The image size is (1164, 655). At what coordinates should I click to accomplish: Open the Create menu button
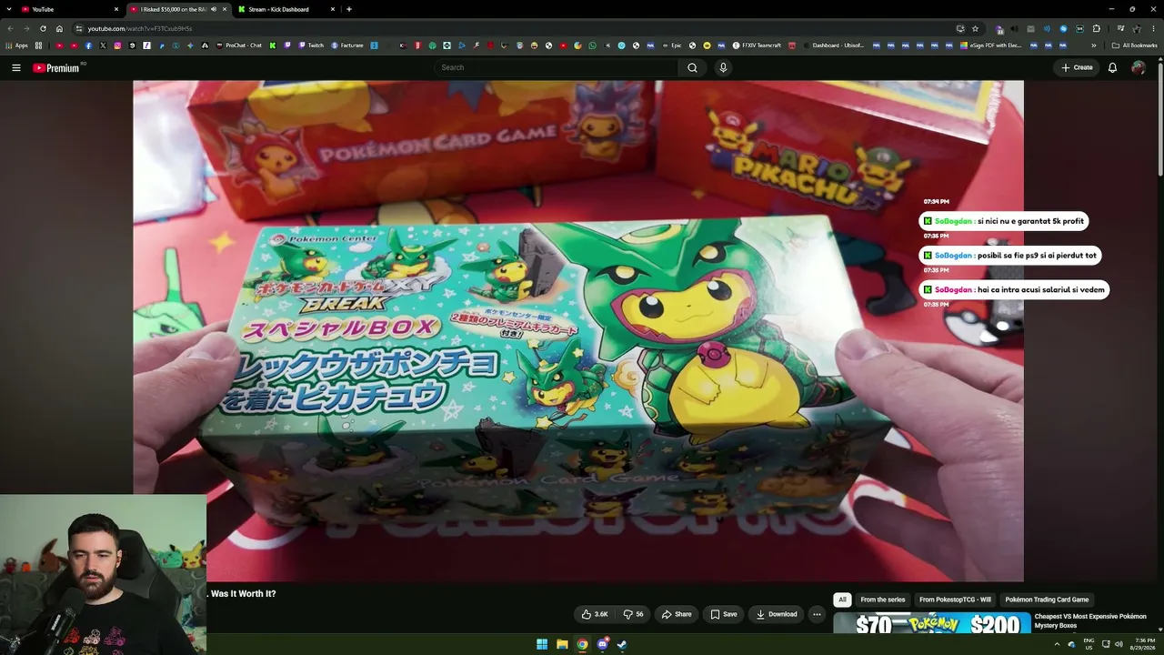[1077, 67]
